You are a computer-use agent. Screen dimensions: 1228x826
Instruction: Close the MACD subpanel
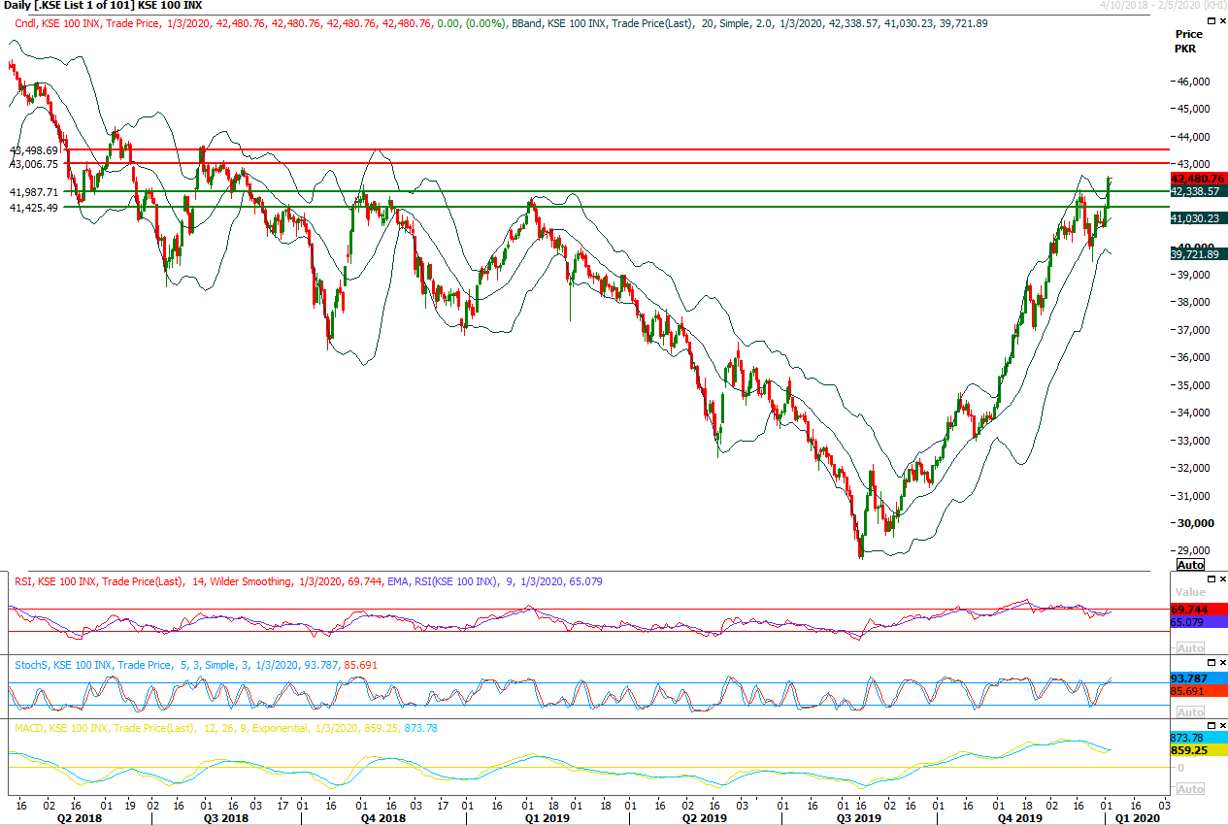tap(1221, 725)
